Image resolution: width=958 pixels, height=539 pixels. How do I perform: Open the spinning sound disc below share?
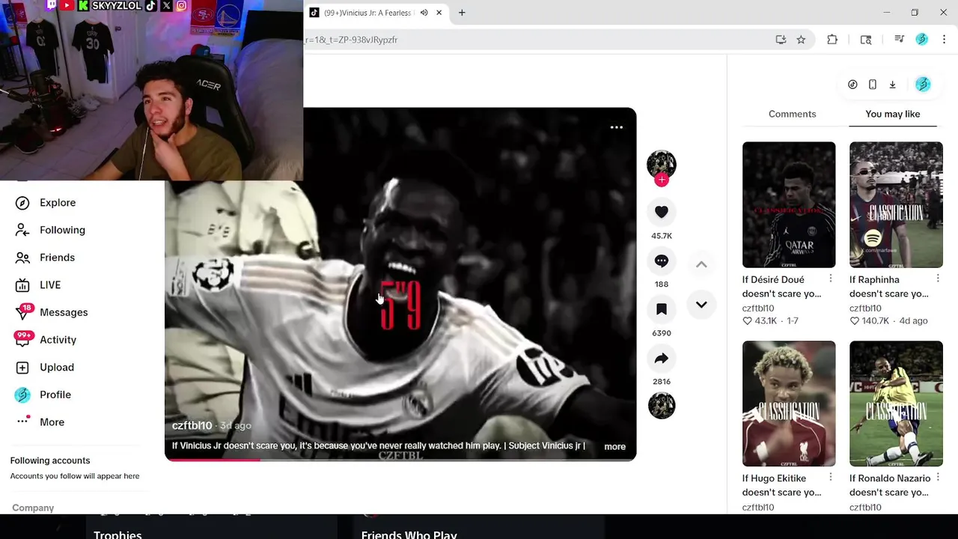pos(662,406)
